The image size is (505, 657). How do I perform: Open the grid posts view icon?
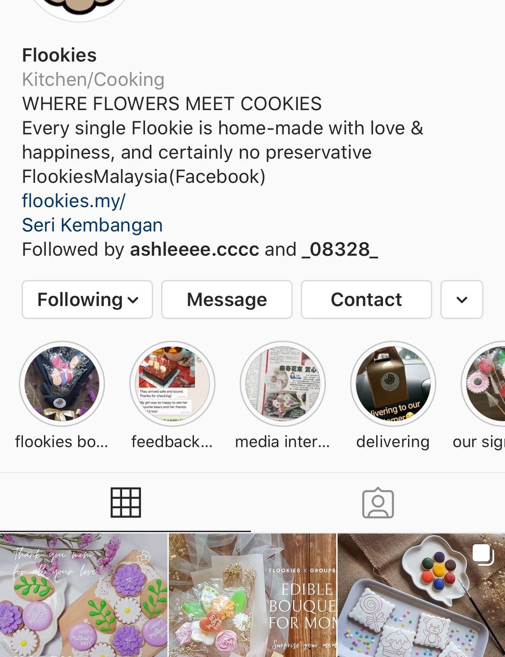click(x=126, y=502)
